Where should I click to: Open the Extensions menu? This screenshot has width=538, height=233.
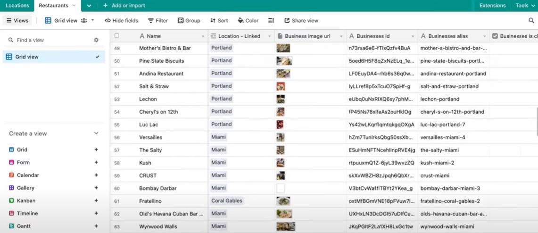tap(492, 6)
